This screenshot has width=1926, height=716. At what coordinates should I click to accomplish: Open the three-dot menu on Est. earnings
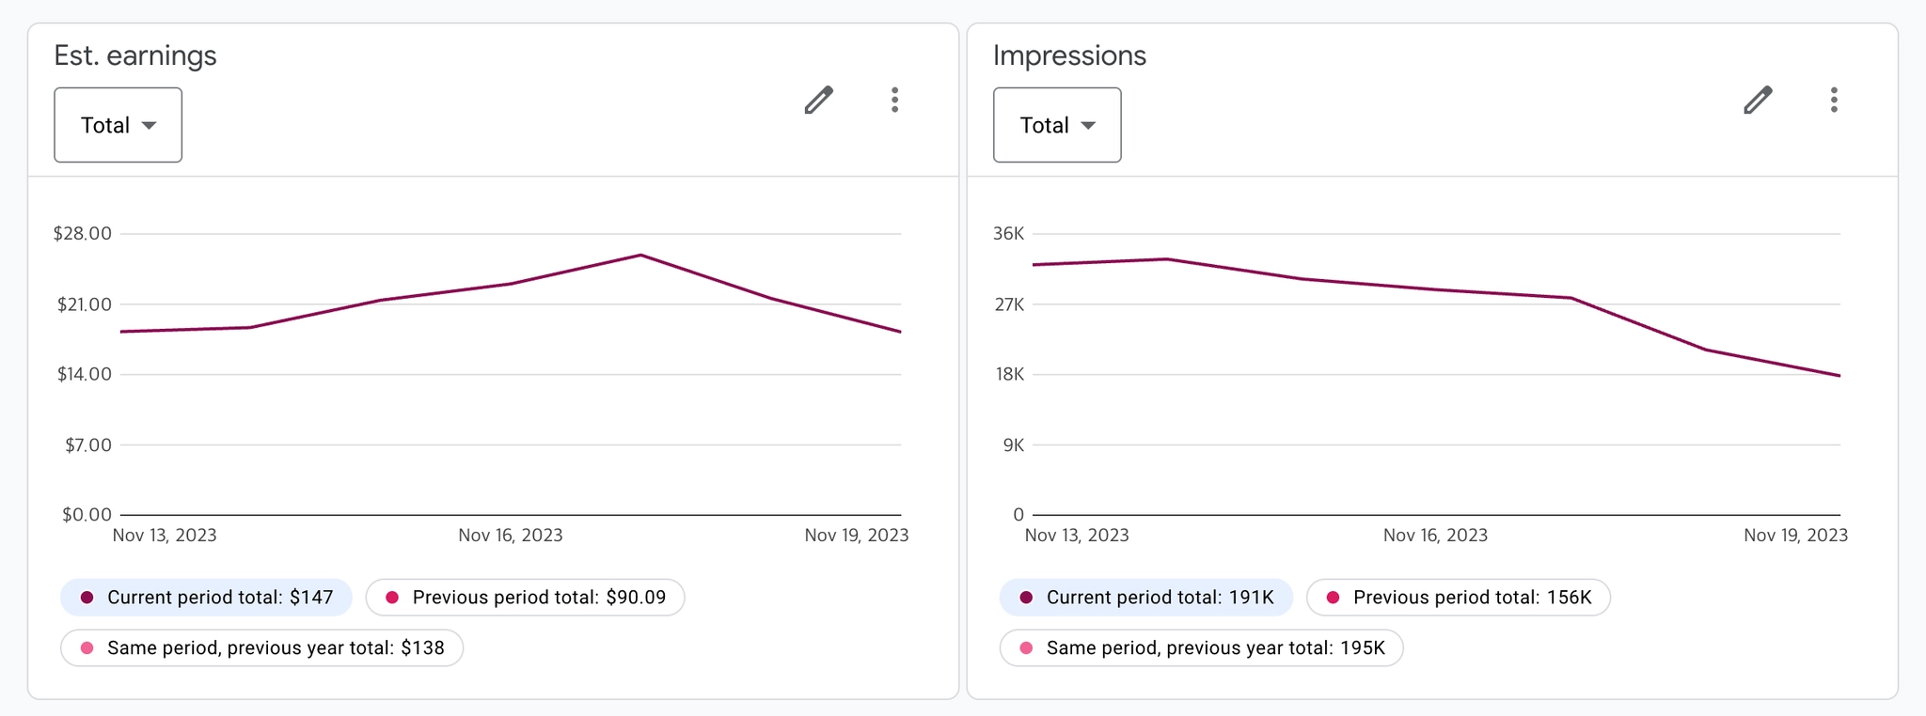click(x=894, y=101)
